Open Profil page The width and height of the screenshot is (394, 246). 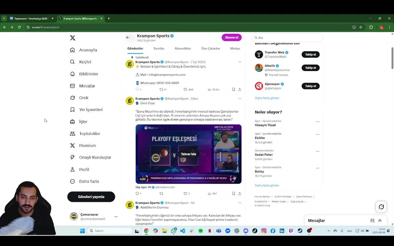point(79,169)
